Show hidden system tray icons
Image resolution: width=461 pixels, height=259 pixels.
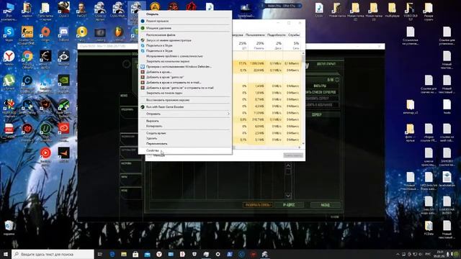(398, 254)
